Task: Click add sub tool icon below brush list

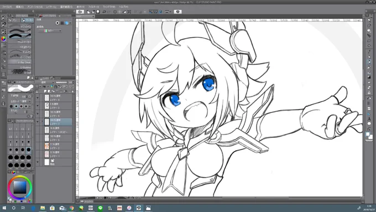Action: [29, 77]
